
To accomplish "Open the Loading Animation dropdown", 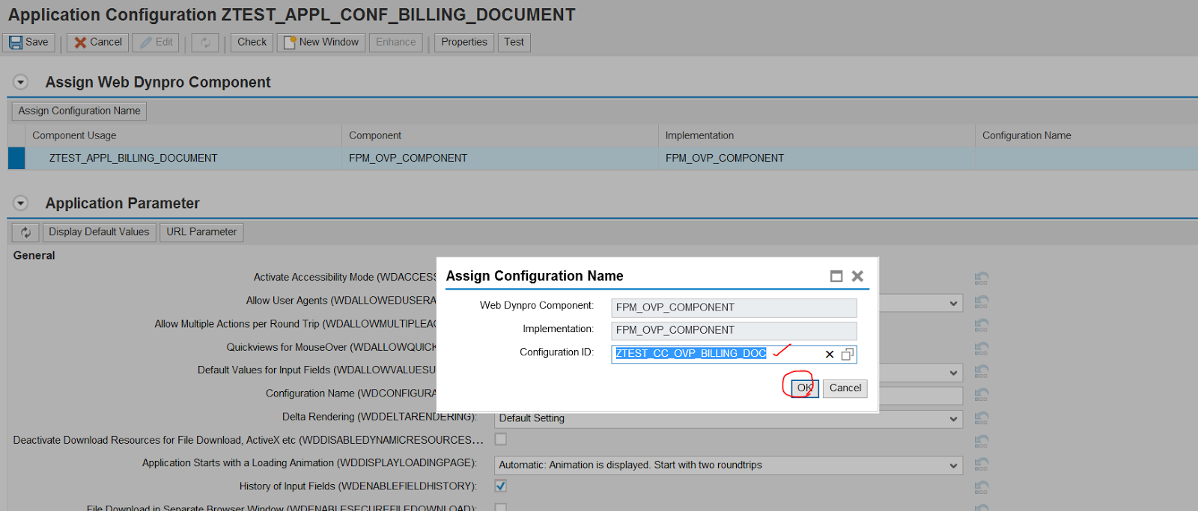I will [x=953, y=465].
